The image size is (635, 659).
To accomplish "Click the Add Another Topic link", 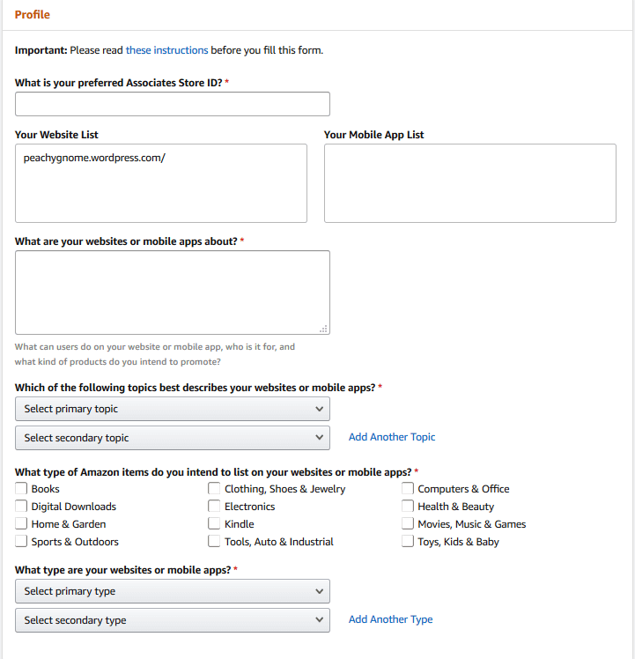I will (392, 437).
